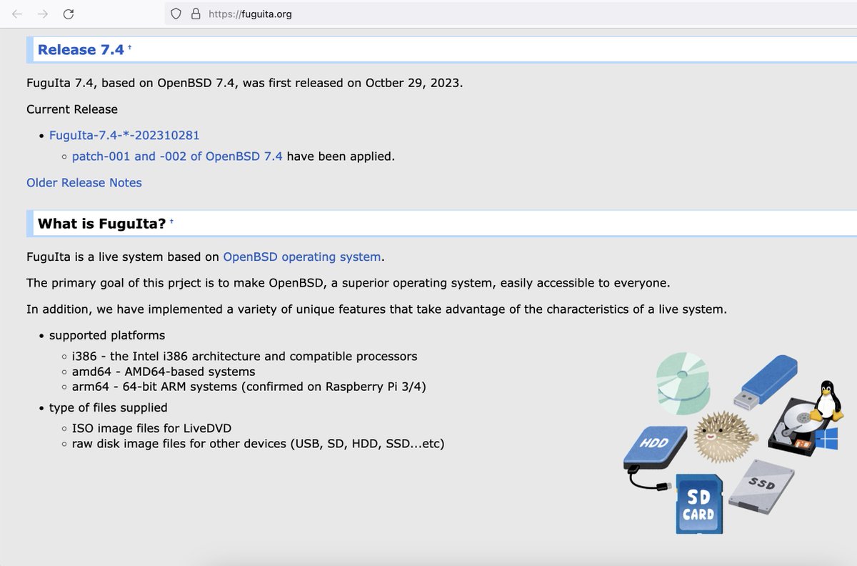Select the dagger anchor beside Release 7.4

click(x=130, y=48)
